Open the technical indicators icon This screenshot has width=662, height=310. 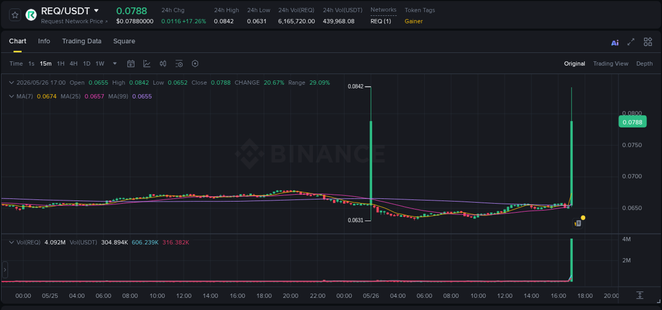[x=147, y=63]
